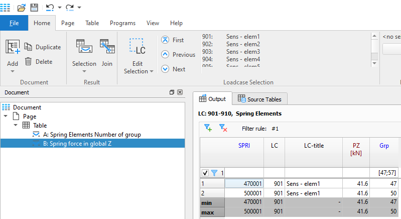Expand the Add dropdown arrow
Image resolution: width=401 pixels, height=219 pixels.
point(13,71)
